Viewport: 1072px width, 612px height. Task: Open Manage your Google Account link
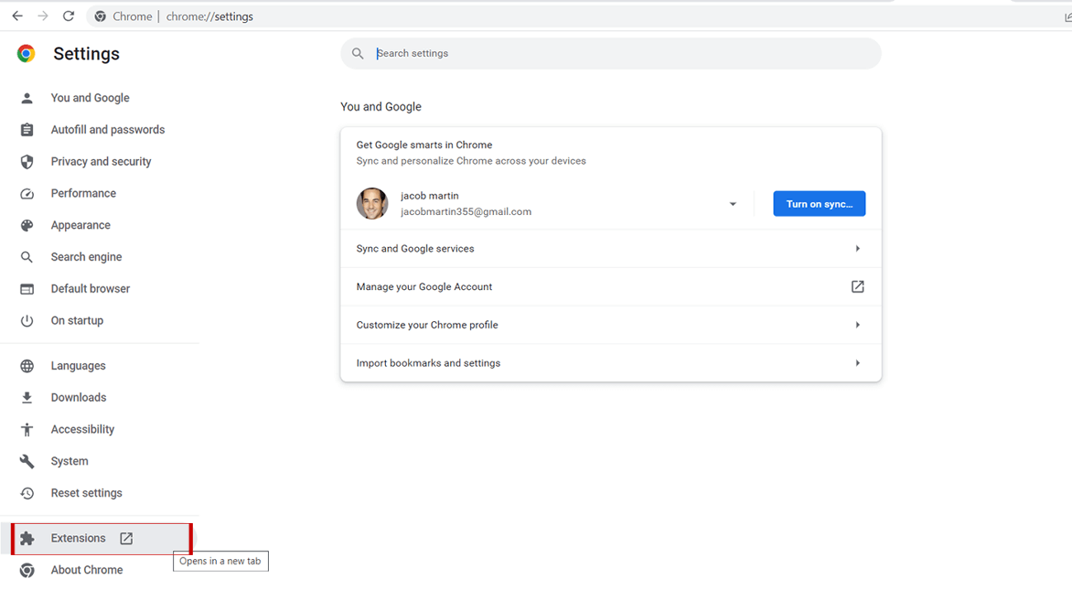coord(611,287)
